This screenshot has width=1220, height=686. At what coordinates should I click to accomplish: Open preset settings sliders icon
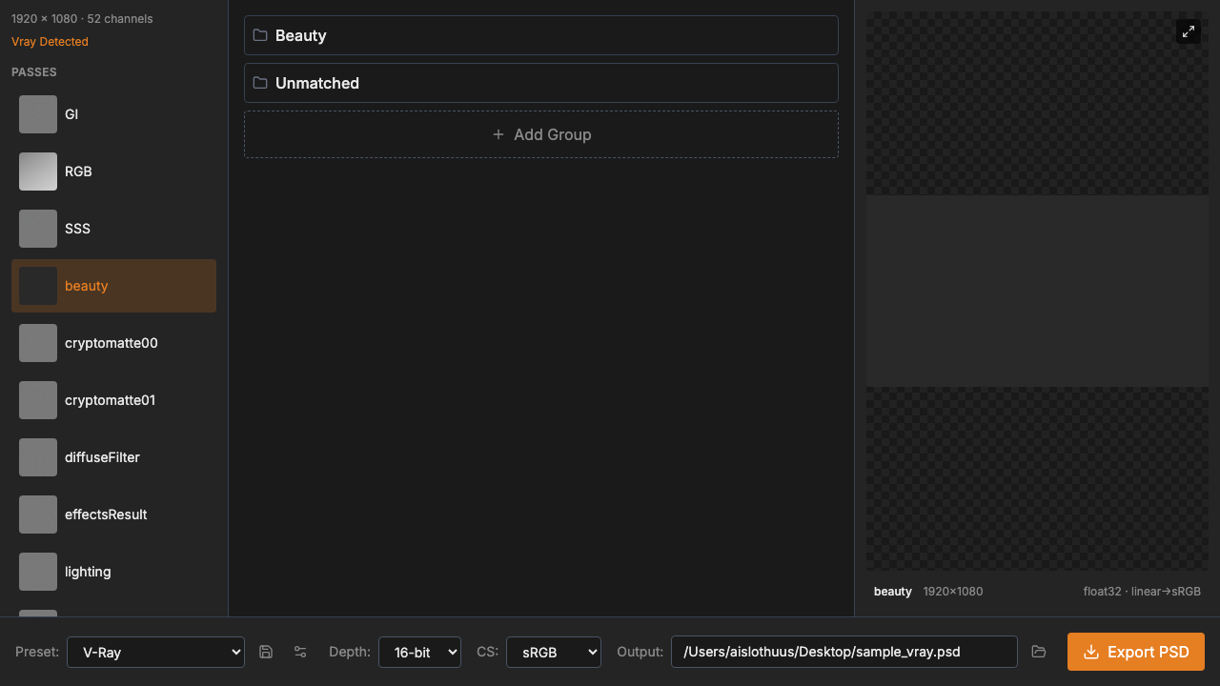[300, 652]
